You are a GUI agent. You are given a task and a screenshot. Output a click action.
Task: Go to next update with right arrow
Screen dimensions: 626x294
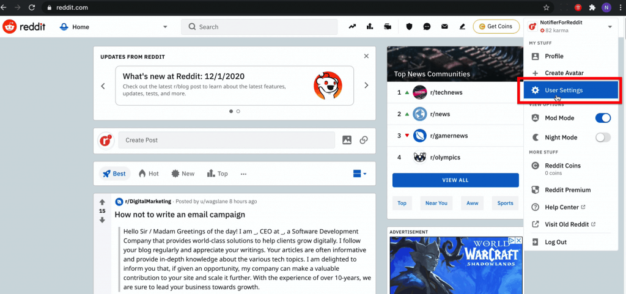tap(366, 86)
